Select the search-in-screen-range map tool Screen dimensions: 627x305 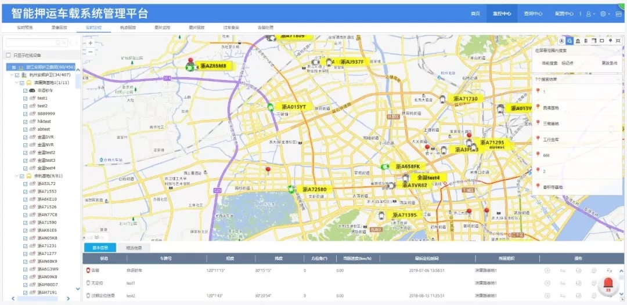point(570,41)
